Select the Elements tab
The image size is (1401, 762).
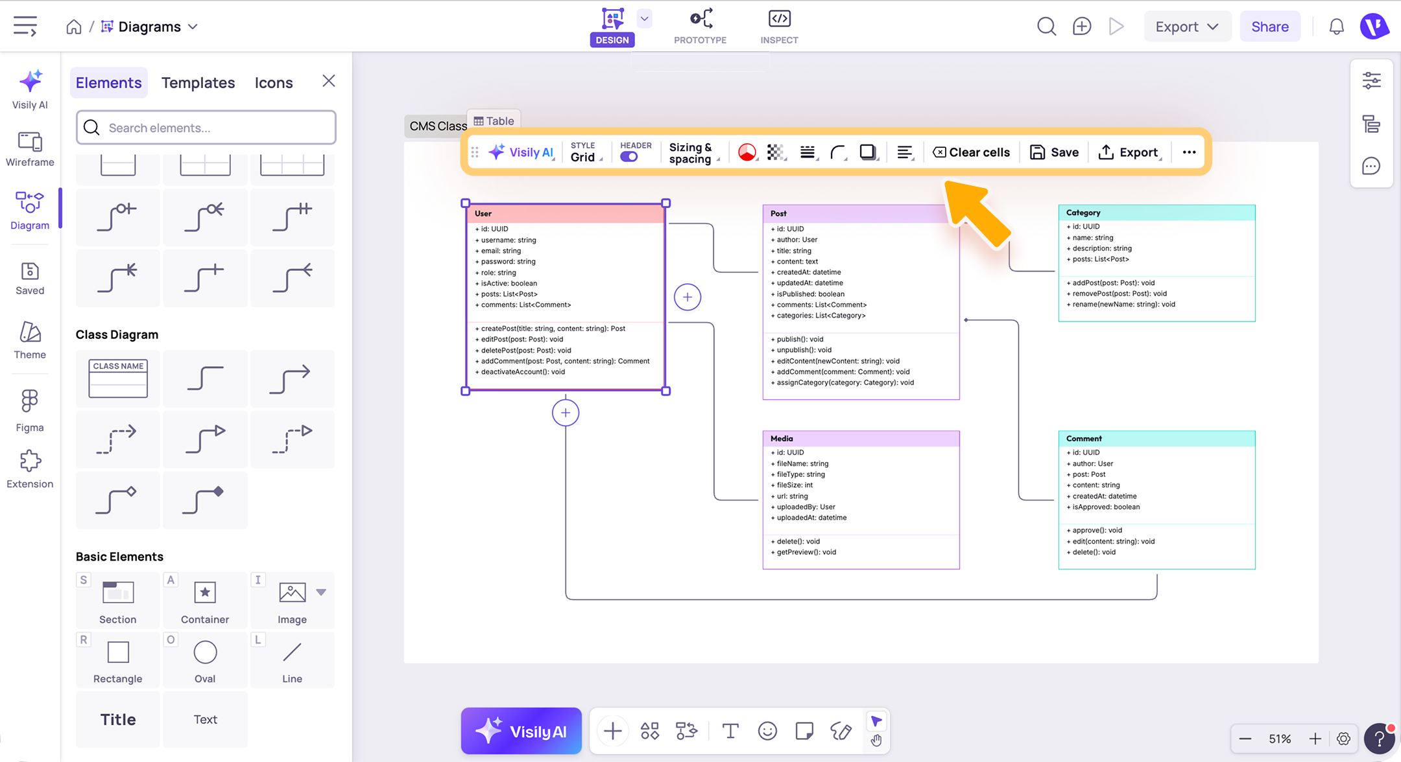tap(108, 83)
